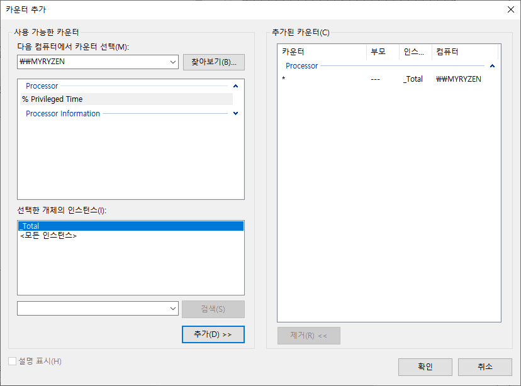Click the Processor heading in available counters
This screenshot has width=521, height=386.
click(42, 86)
